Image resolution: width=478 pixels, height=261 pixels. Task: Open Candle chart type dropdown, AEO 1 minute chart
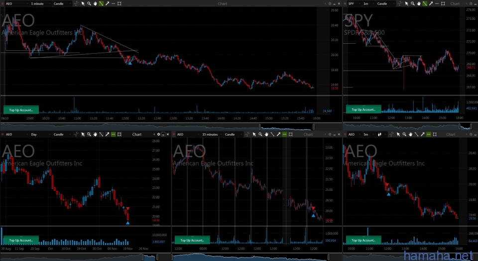tap(62, 3)
